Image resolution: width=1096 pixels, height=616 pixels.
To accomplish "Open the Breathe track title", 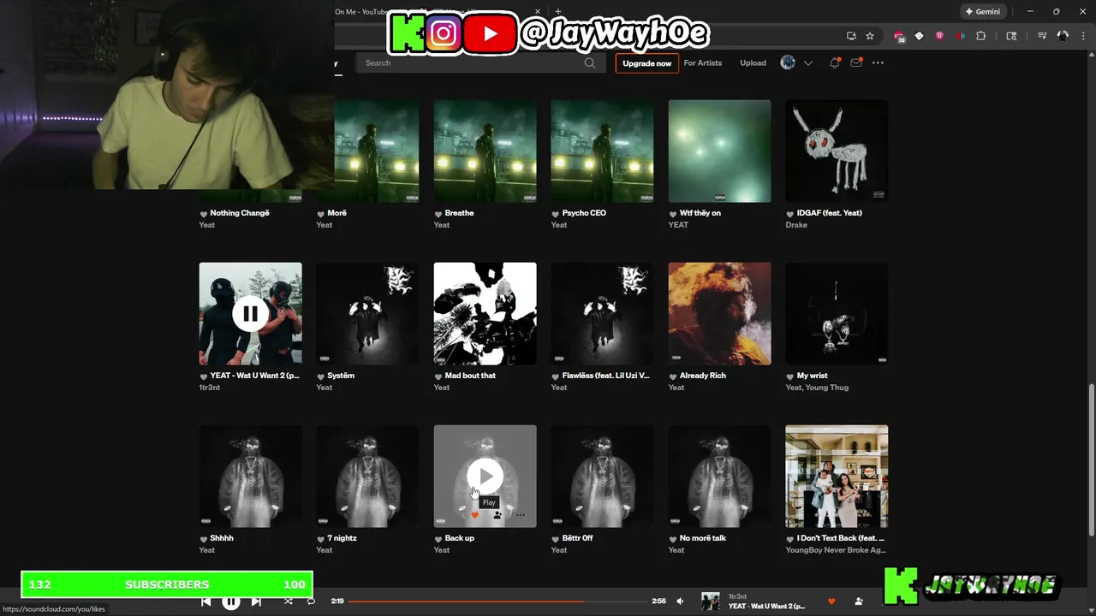I will click(459, 213).
